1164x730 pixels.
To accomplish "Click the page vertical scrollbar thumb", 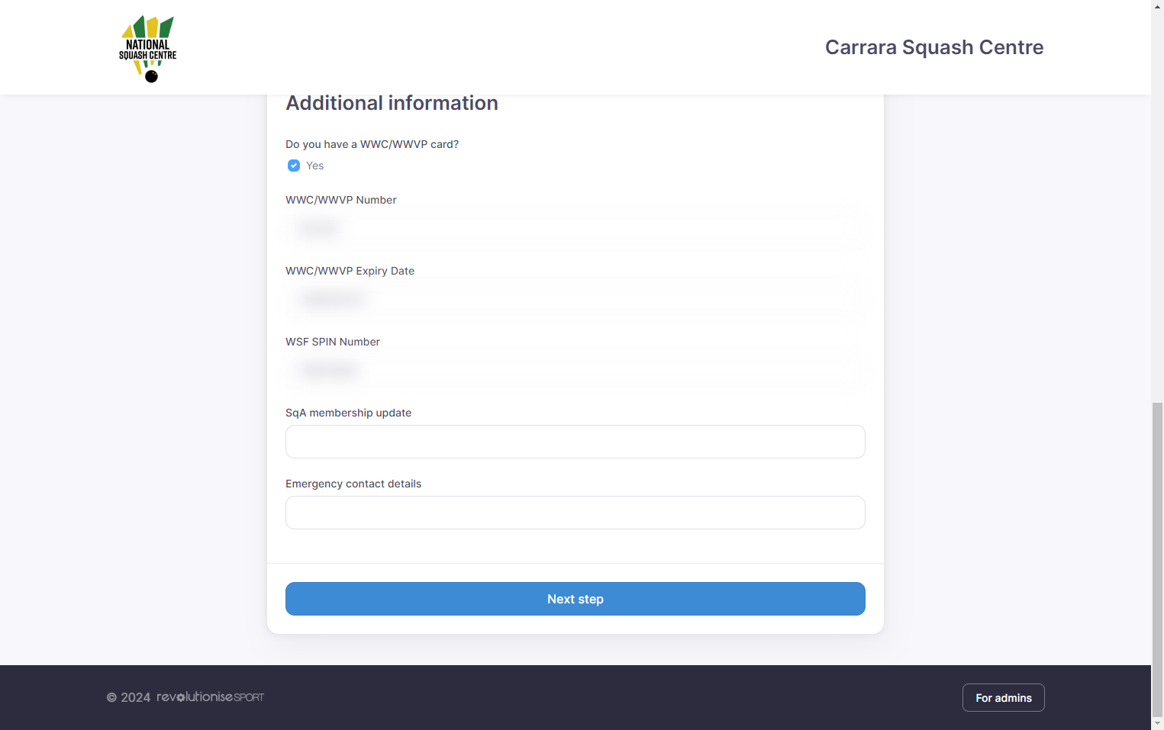I will pyautogui.click(x=1157, y=558).
